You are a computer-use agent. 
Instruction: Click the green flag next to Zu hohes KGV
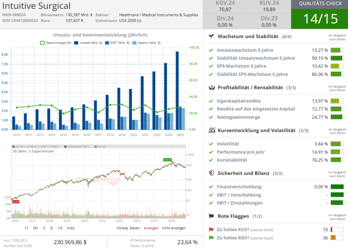click(x=211, y=238)
